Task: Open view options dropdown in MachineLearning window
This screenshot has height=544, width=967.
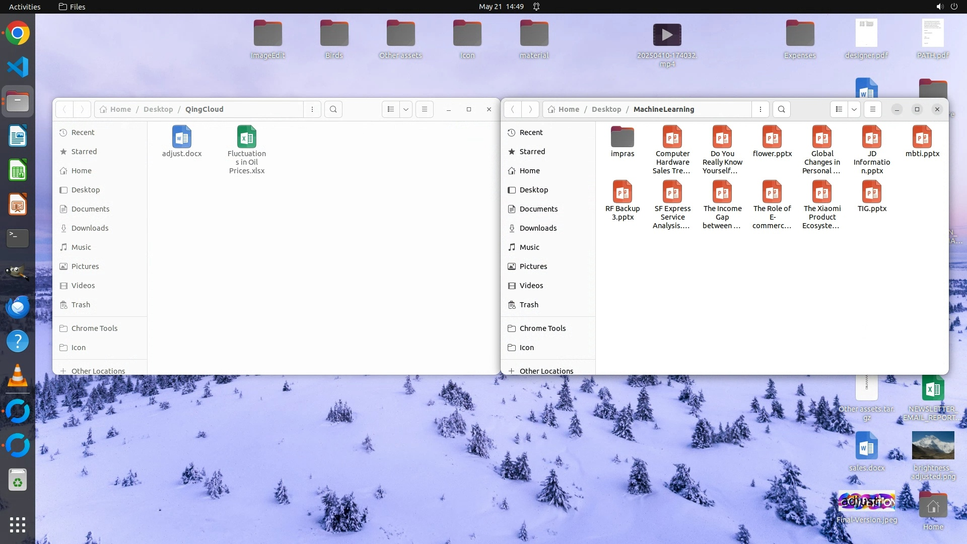Action: (x=854, y=109)
